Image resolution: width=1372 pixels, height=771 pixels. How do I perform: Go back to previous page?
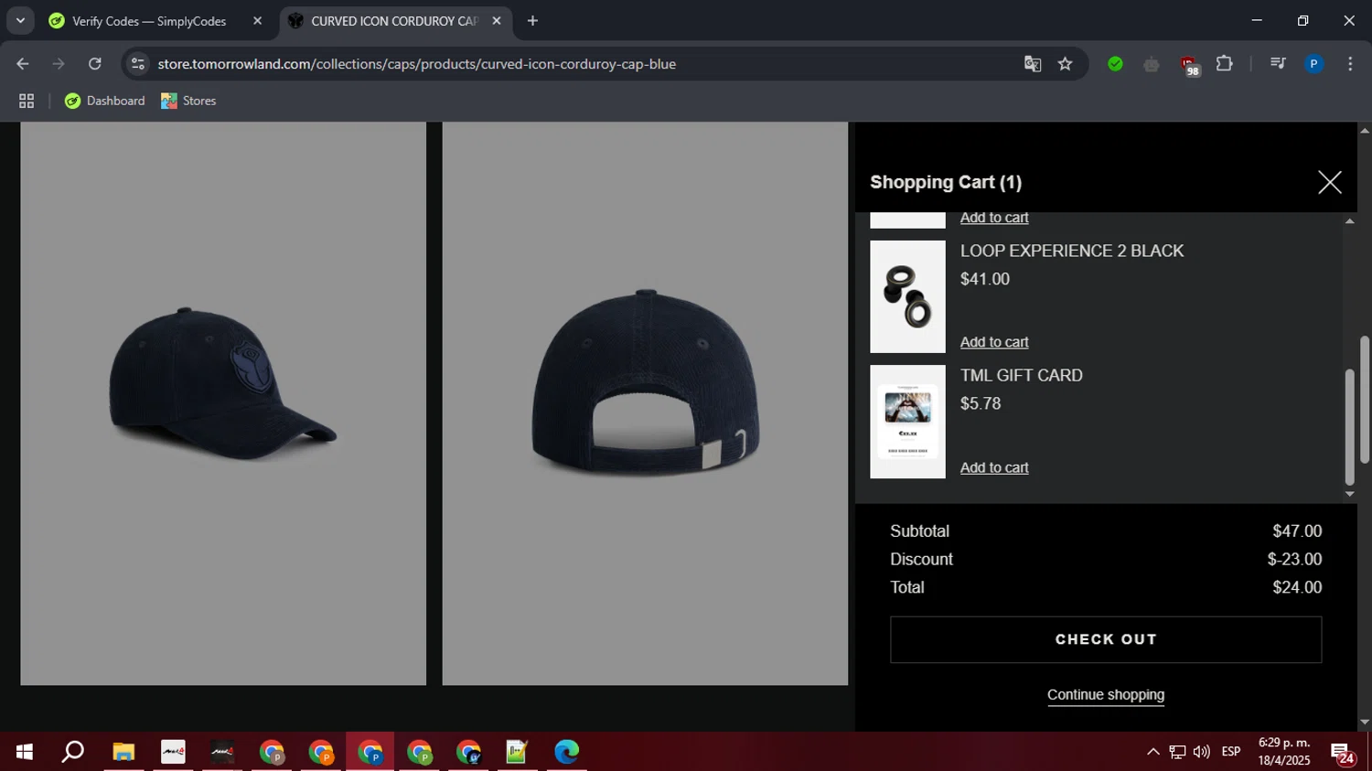pos(23,64)
